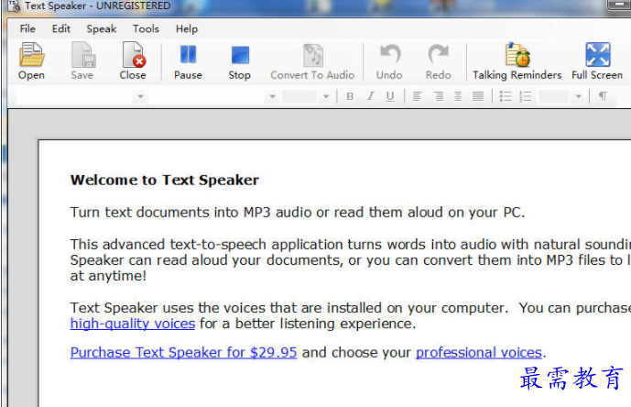Viewport: 631px width, 407px height.
Task: Open the Speak menu
Action: click(102, 29)
